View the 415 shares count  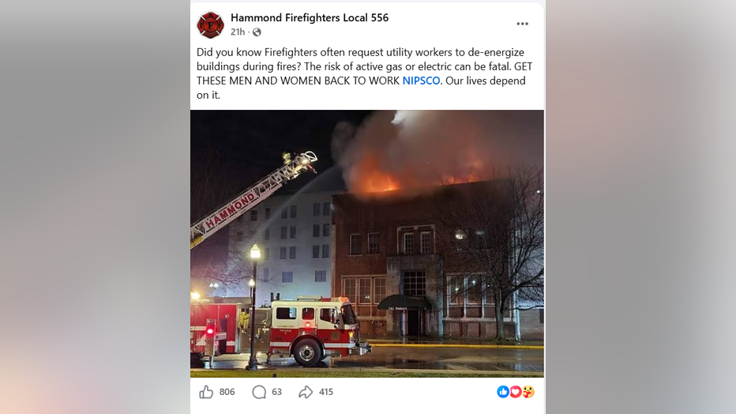pyautogui.click(x=326, y=392)
